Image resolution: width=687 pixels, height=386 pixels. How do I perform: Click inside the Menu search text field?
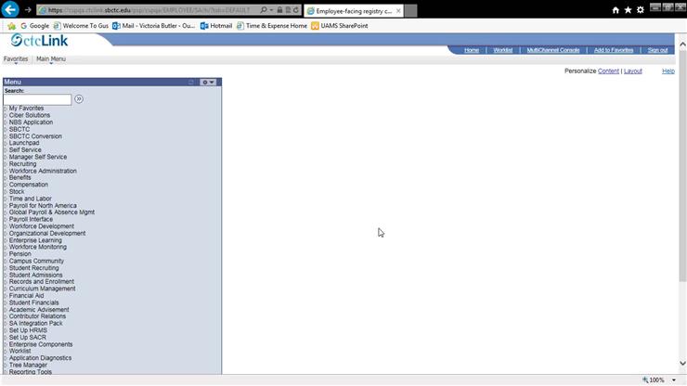point(37,99)
